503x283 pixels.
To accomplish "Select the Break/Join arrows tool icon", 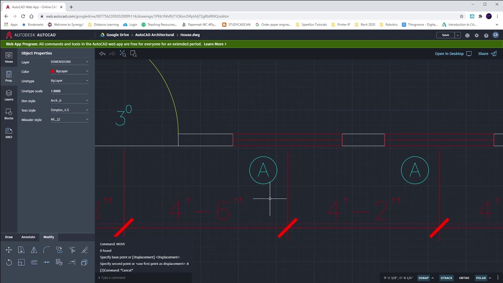I will 46,263.
